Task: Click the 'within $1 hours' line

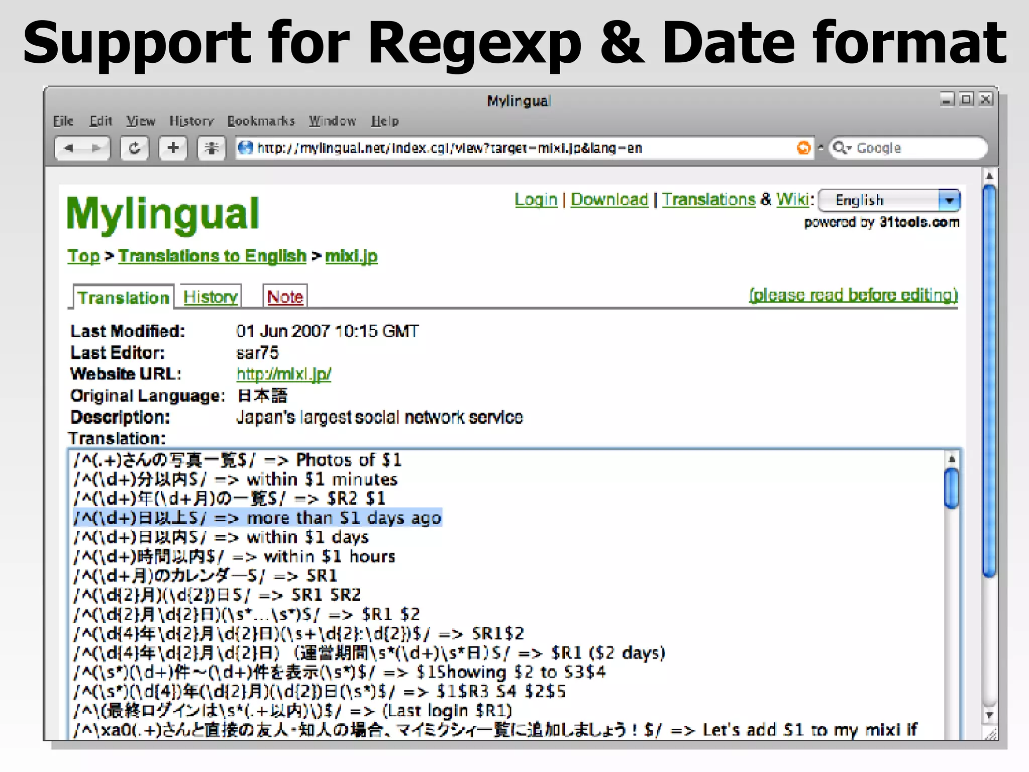Action: [x=234, y=556]
